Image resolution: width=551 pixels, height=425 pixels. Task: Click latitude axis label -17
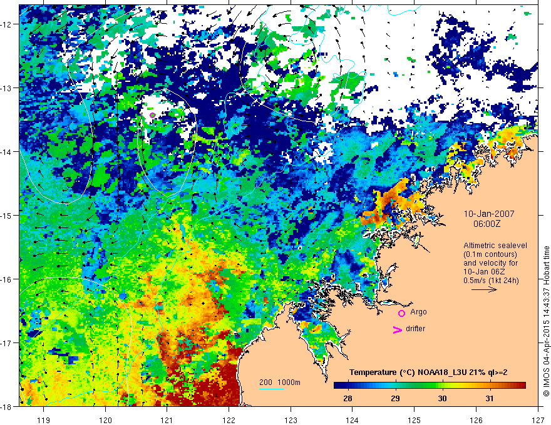click(7, 343)
